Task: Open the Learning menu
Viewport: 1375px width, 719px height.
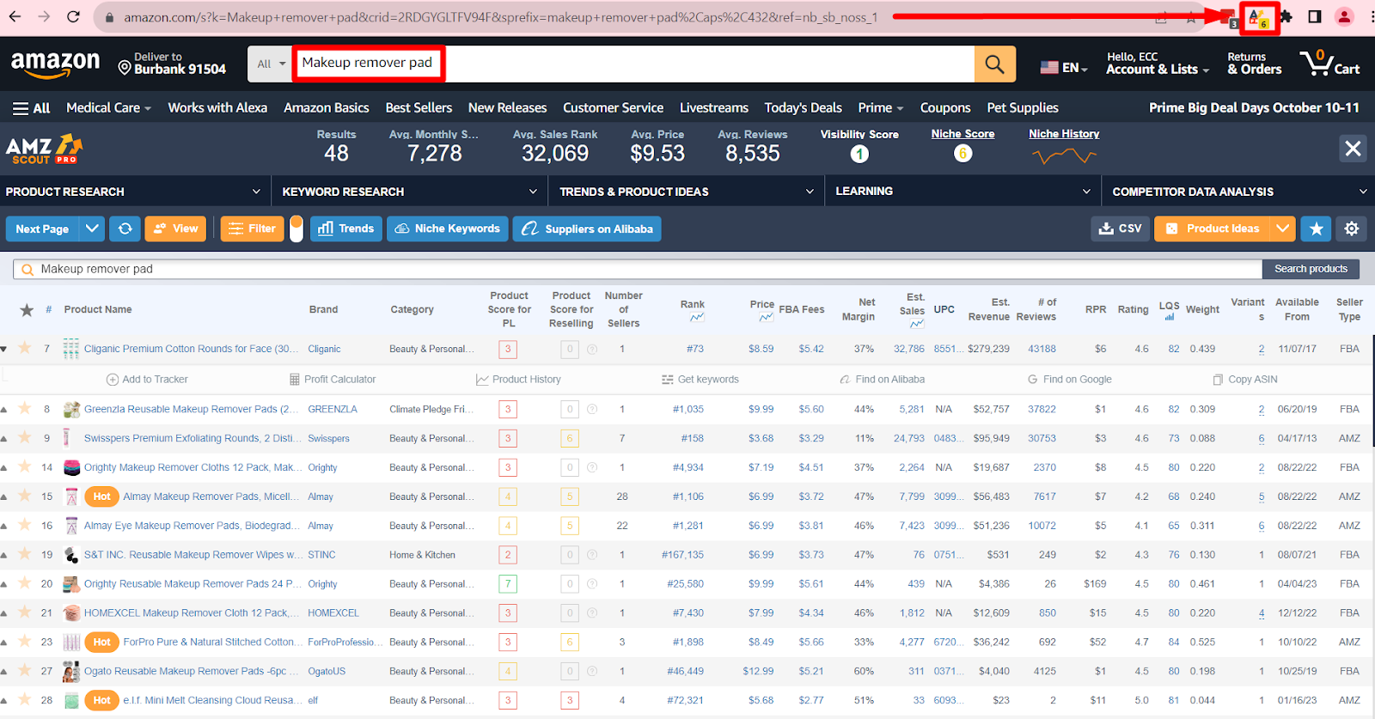Action: pos(962,192)
